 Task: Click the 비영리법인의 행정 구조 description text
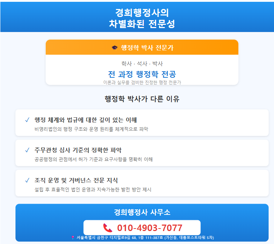point(91,129)
